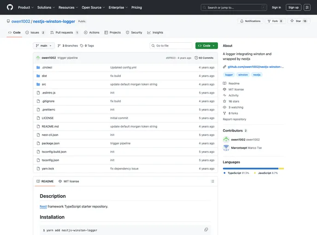
Task: Click the file icon next to yarn.lock
Action: click(x=38, y=168)
